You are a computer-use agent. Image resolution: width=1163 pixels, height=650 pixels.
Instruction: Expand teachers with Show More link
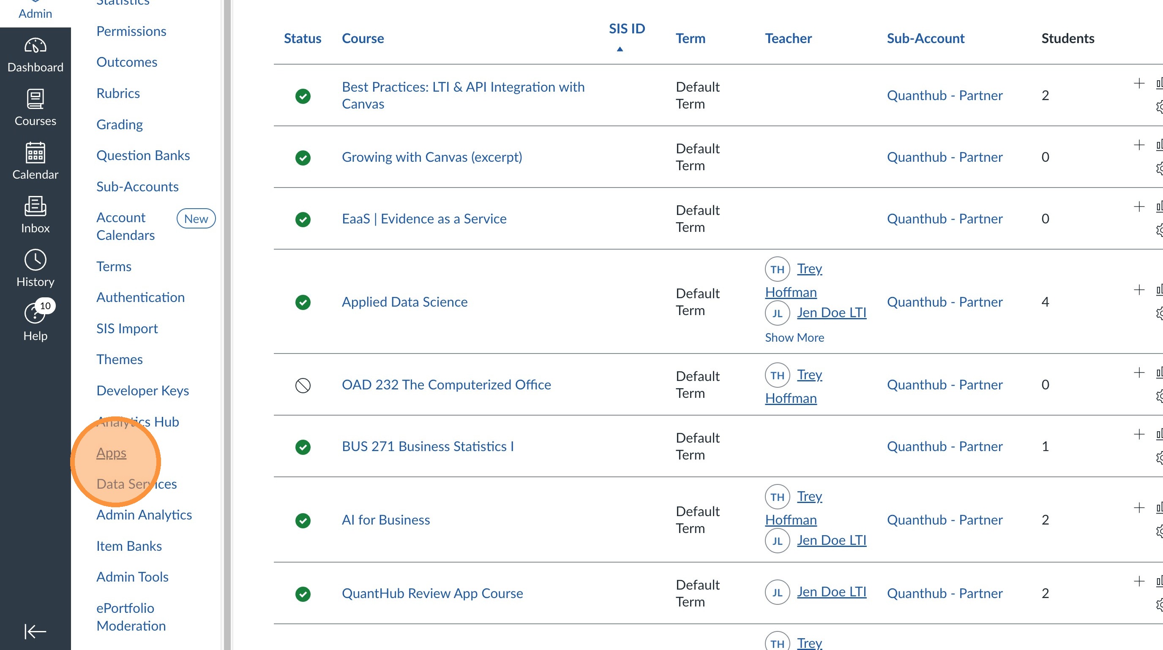(794, 337)
